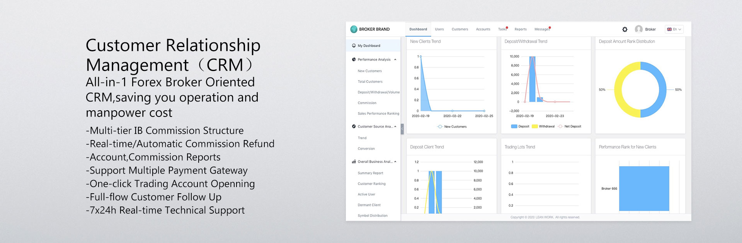The height and width of the screenshot is (243, 742).
Task: Open Deposit/Withdrawal/Volume in the sidebar
Action: point(379,92)
